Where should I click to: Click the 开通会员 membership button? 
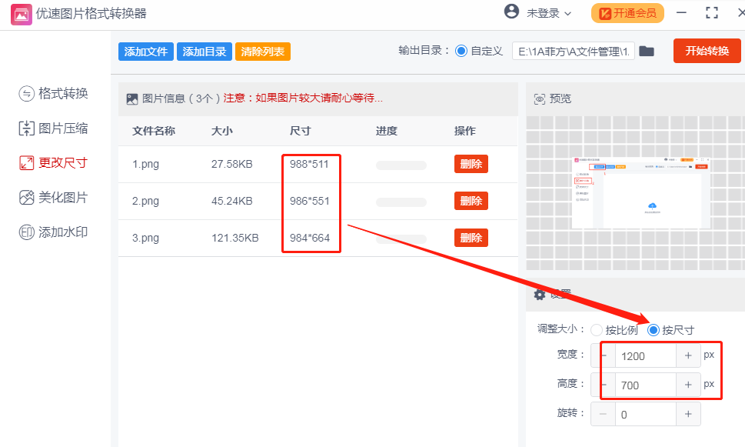tap(627, 13)
